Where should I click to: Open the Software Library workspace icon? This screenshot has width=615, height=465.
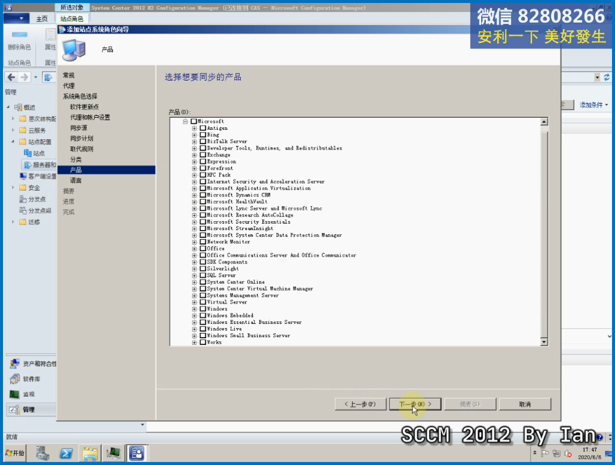[14, 379]
